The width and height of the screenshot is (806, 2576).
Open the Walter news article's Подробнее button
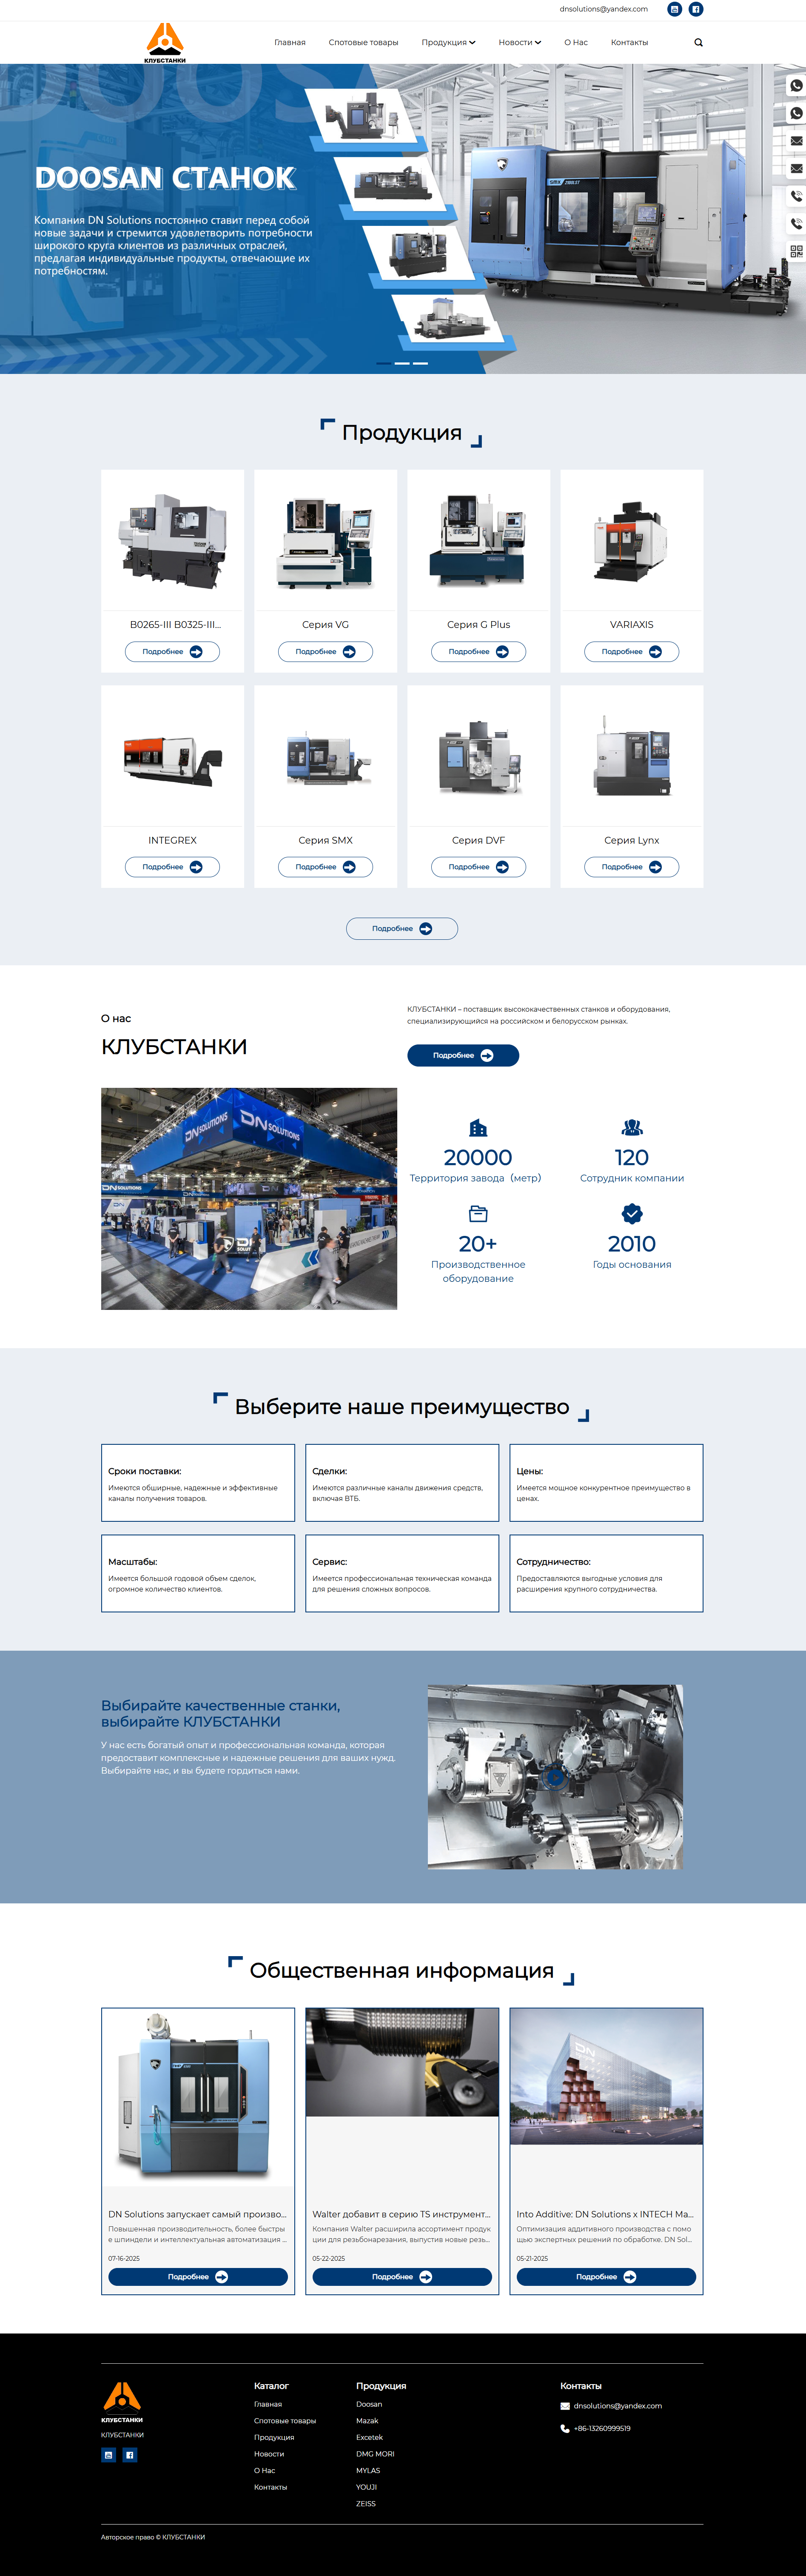point(402,2277)
